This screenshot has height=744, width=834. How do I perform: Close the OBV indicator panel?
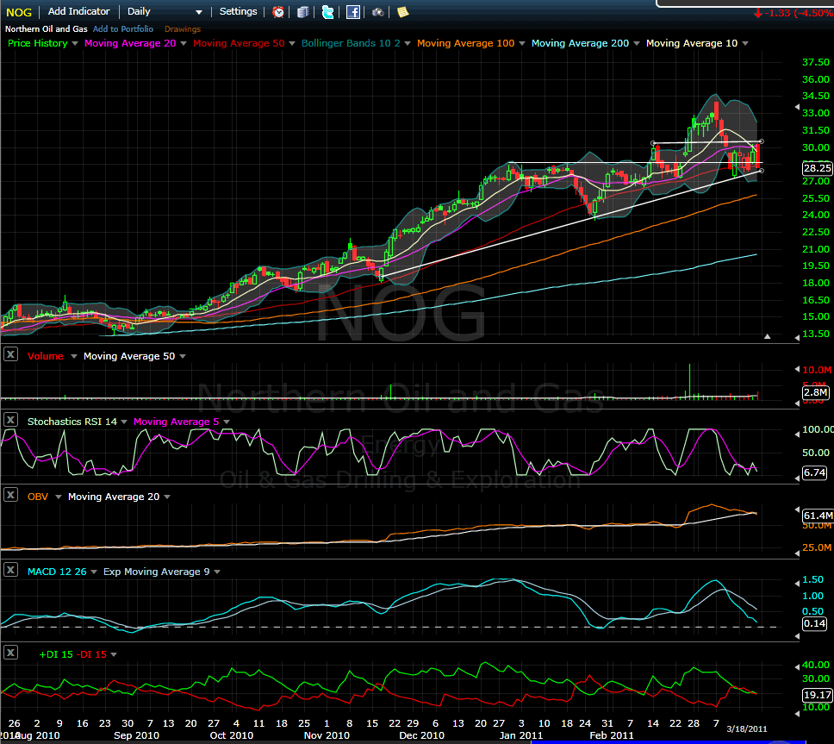pos(11,495)
